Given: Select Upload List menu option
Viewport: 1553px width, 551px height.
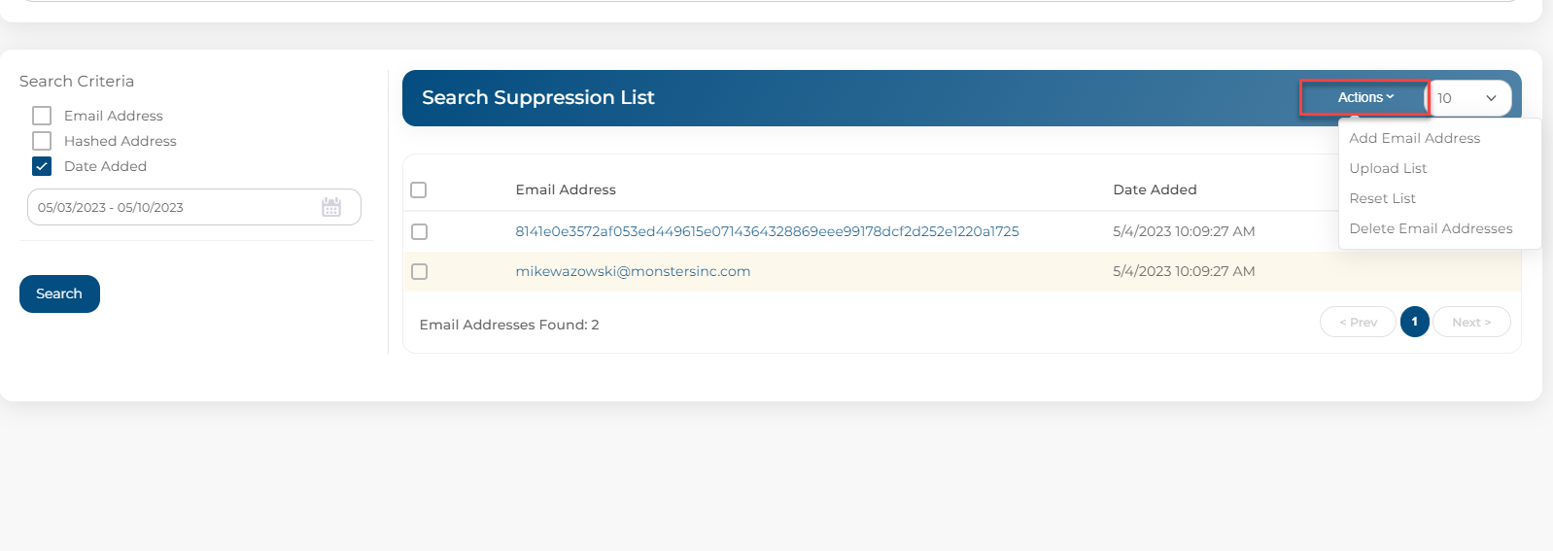Looking at the screenshot, I should [x=1388, y=168].
